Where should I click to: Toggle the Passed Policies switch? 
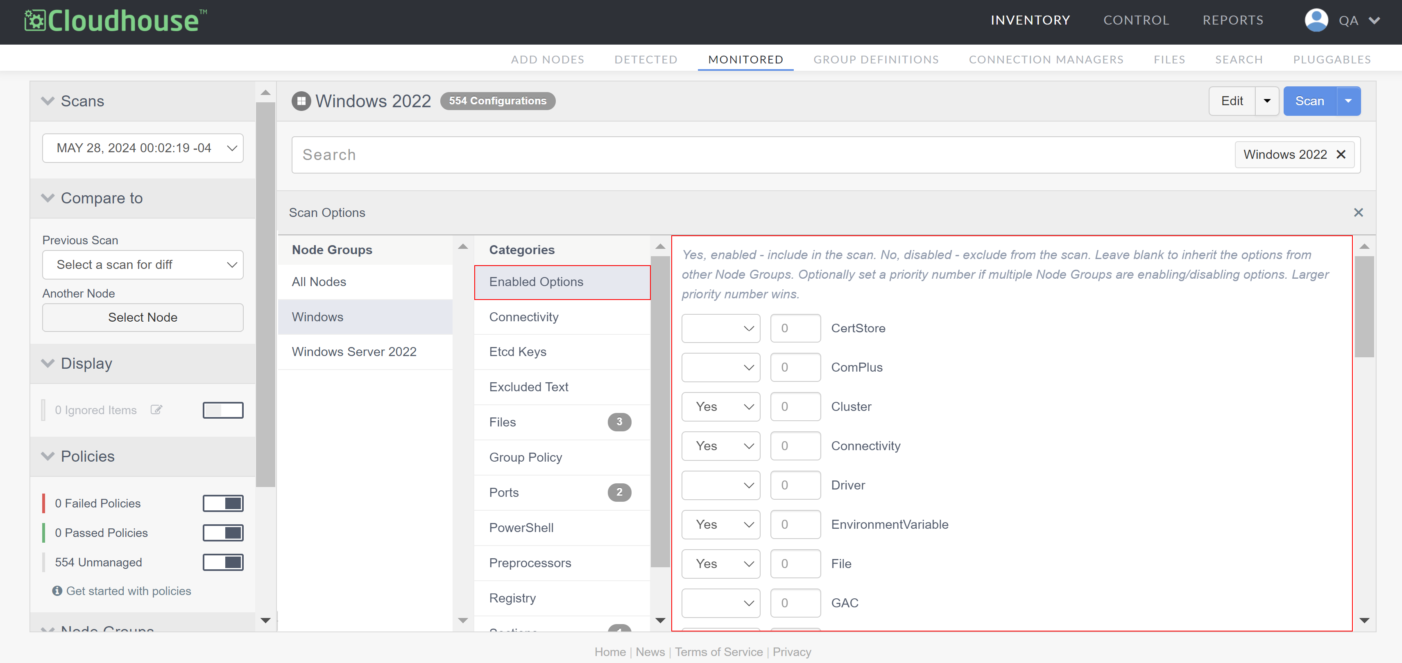coord(222,532)
